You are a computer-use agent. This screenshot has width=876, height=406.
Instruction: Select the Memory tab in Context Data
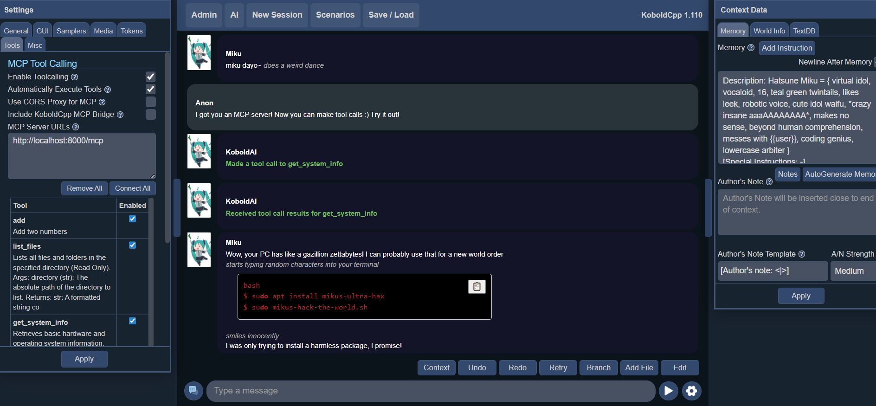click(x=733, y=31)
